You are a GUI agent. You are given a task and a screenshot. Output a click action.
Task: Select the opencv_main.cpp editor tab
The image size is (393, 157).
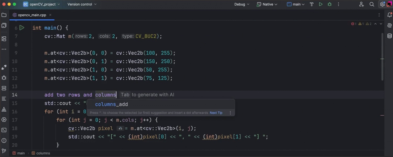tap(32, 15)
